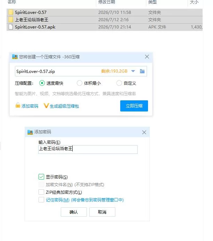Click the icon in the 添加密码 dialog title
This screenshot has width=213, height=241.
30,132
